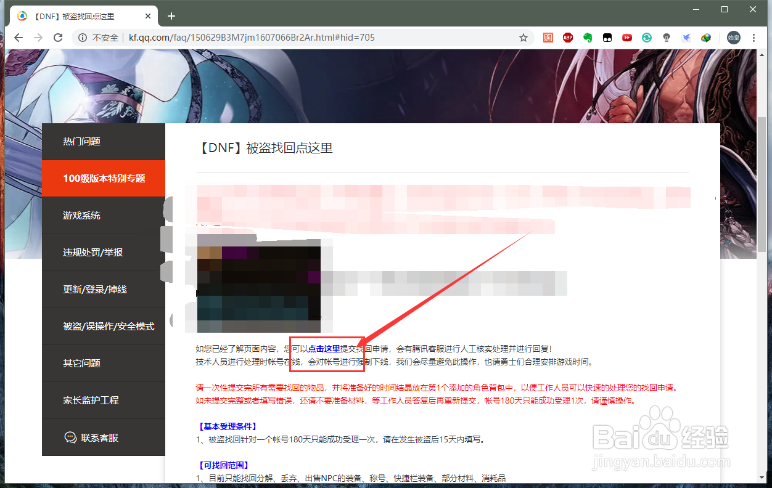This screenshot has height=488, width=772.
Task: Select the 【DNF】被盗找回点这里 browser tab
Action: tap(83, 16)
